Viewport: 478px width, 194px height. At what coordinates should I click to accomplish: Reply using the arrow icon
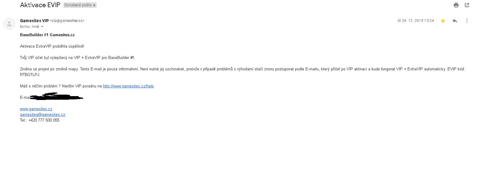455,21
